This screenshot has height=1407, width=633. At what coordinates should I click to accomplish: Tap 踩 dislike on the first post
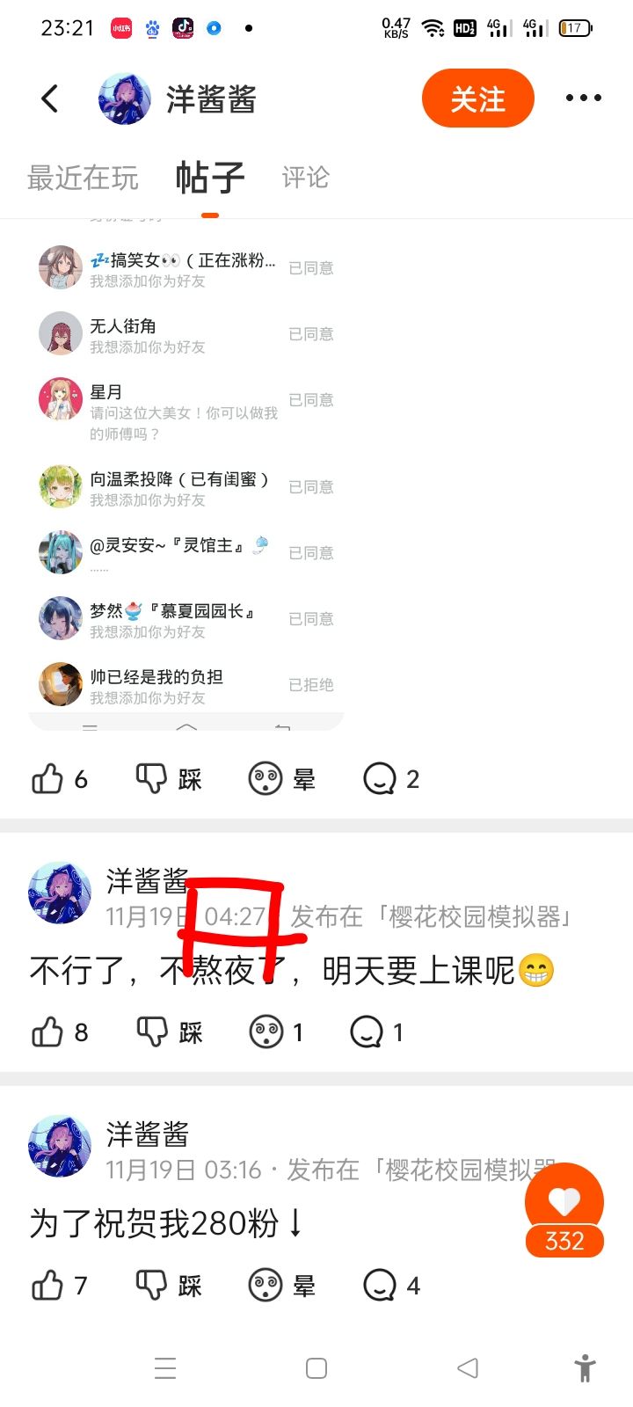[169, 779]
